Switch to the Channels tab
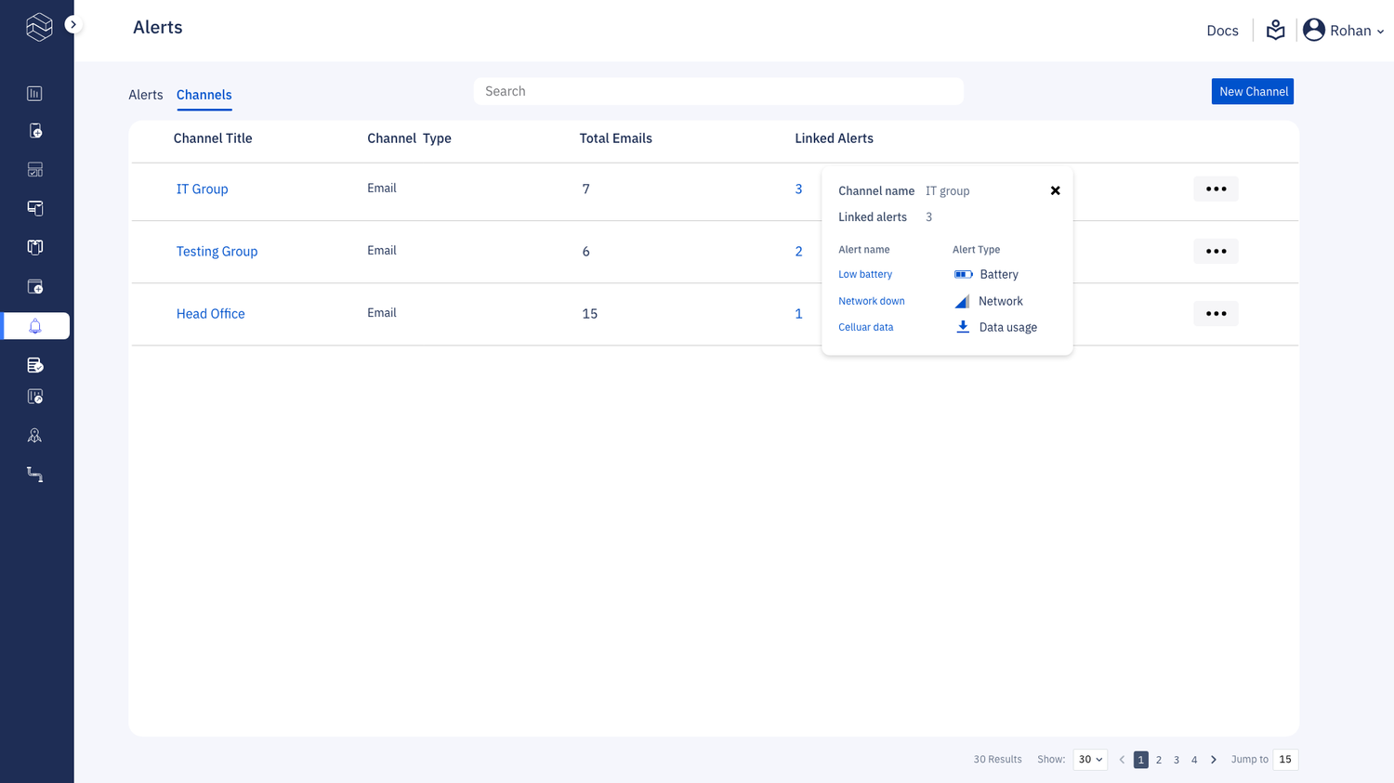This screenshot has height=783, width=1394. coord(204,95)
